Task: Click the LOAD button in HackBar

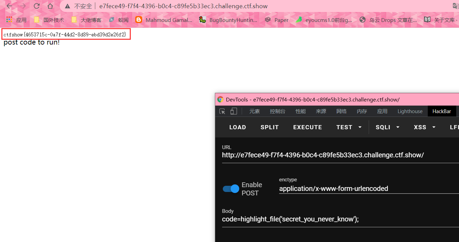Action: point(238,127)
